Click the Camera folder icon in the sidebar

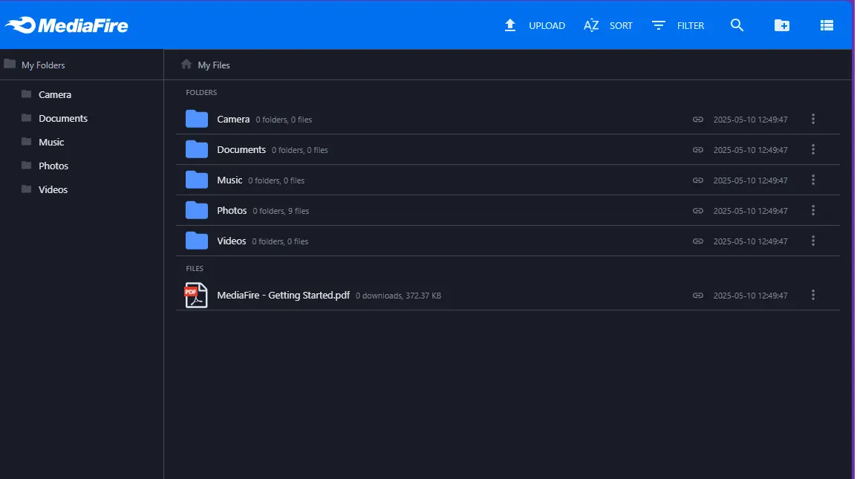pos(26,94)
